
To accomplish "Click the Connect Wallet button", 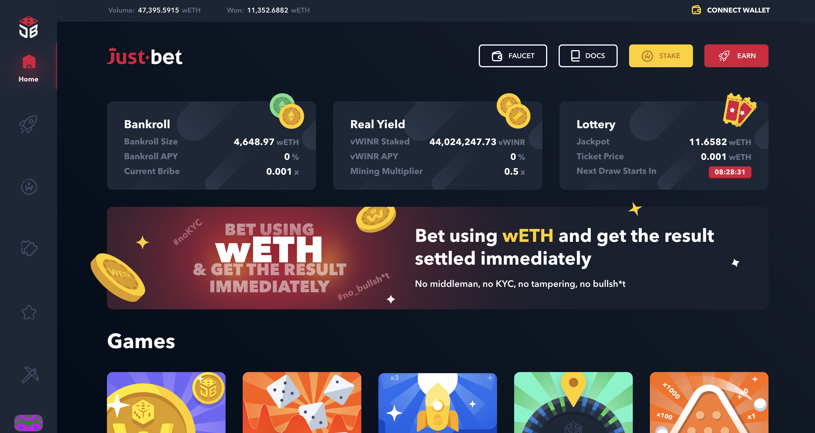I will [x=731, y=10].
